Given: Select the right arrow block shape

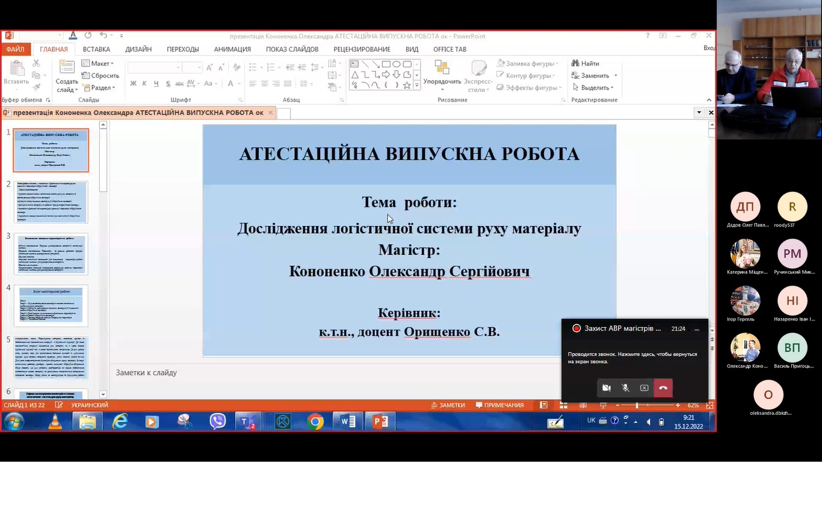Looking at the screenshot, I should point(386,75).
